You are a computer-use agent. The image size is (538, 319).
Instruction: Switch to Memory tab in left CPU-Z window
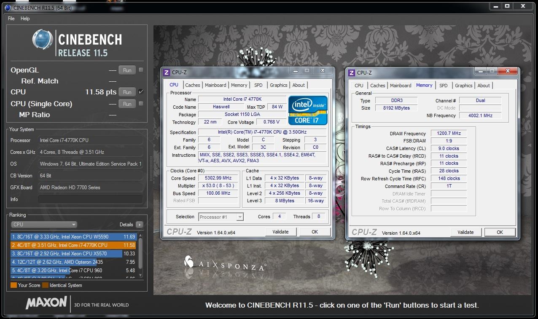[239, 85]
